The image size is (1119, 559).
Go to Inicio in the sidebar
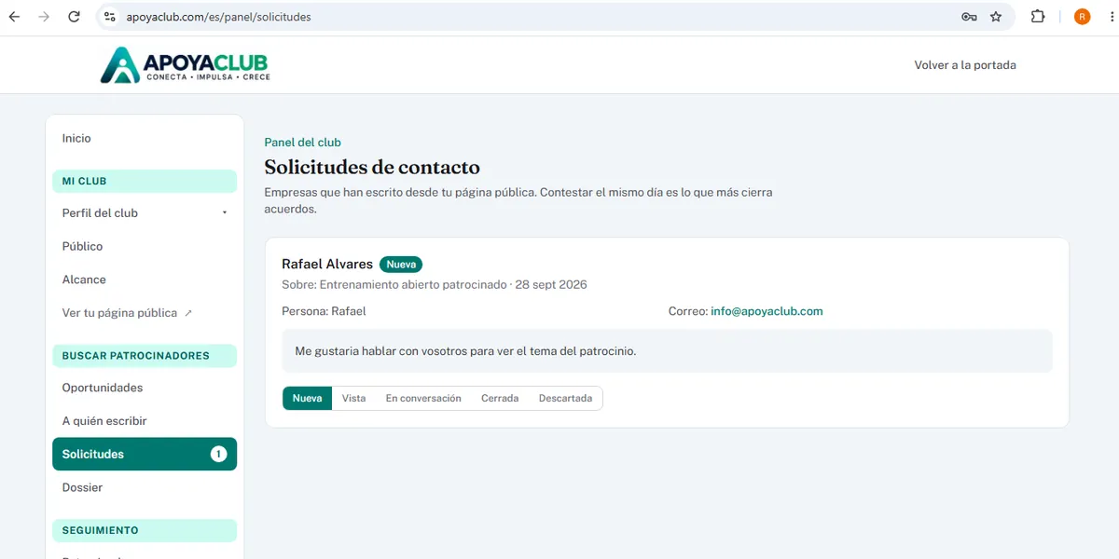click(x=145, y=138)
